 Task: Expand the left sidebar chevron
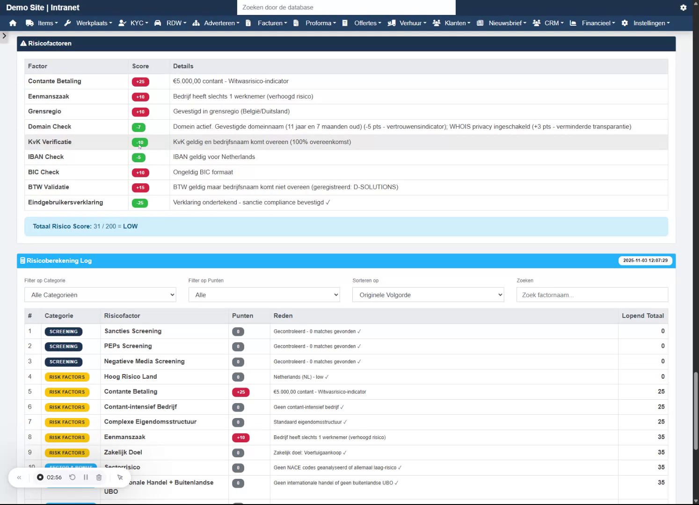click(4, 36)
